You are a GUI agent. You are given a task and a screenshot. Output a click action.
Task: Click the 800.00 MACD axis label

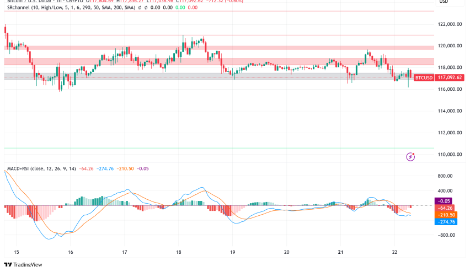[x=445, y=176]
